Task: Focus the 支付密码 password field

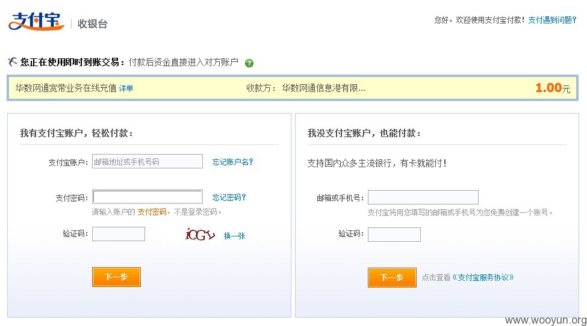Action: coord(148,197)
